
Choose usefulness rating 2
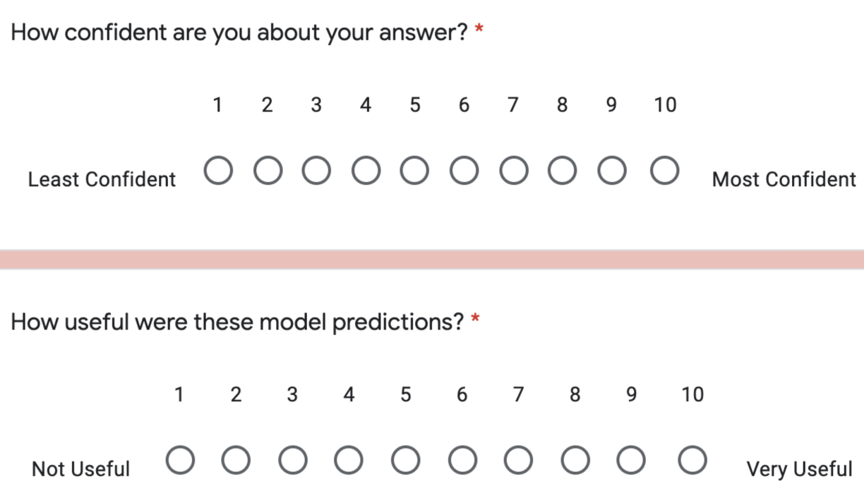pos(236,461)
